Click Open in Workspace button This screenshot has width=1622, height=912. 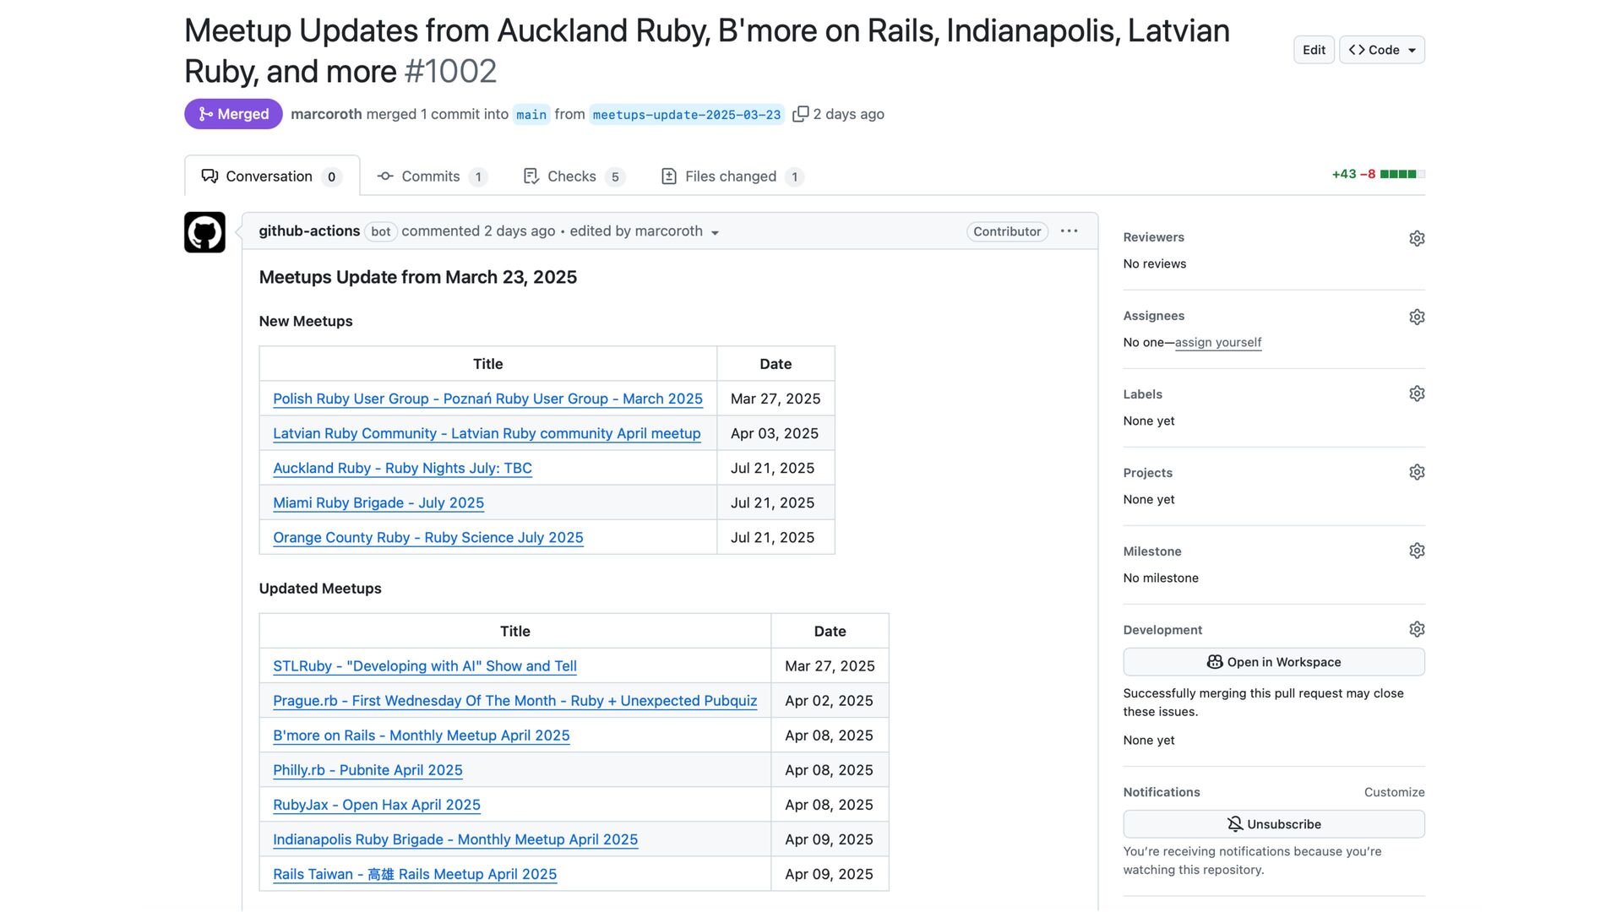pos(1273,662)
